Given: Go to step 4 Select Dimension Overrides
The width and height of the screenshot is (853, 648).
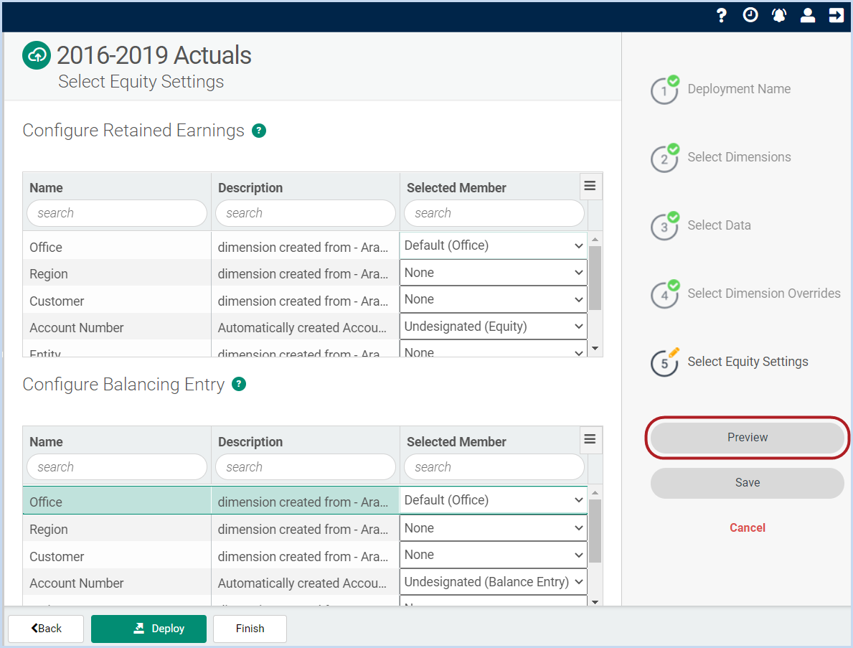Looking at the screenshot, I should 764,294.
